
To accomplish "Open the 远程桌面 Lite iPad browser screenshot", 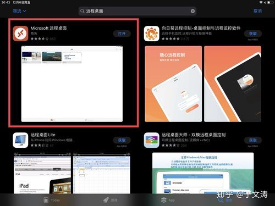I will (x=42, y=173).
